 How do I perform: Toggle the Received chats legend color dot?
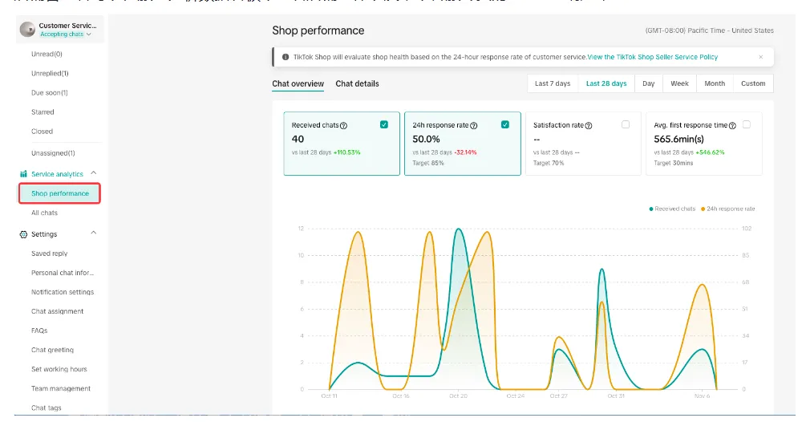[x=651, y=209]
